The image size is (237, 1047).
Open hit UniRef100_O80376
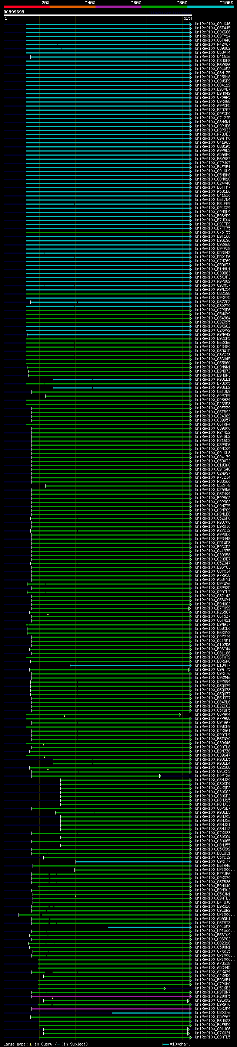tap(212, 1012)
